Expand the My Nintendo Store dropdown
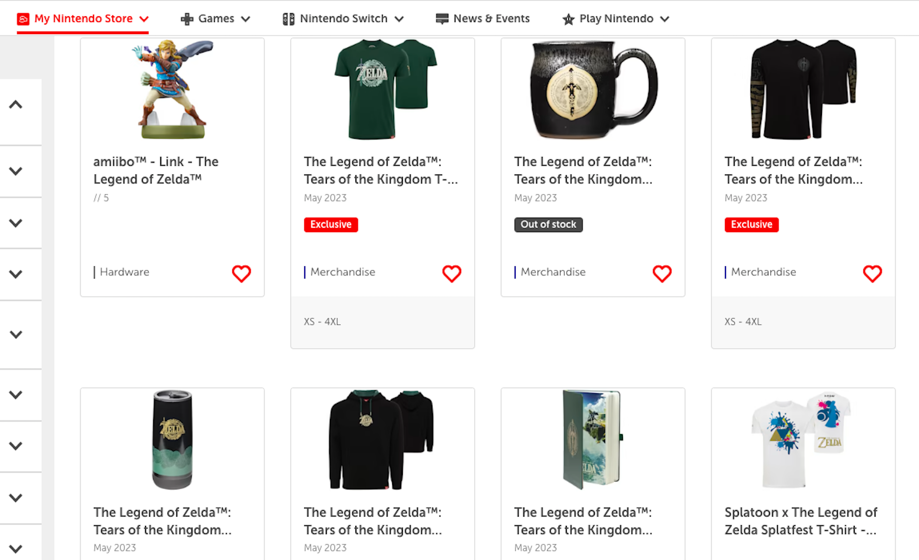 pyautogui.click(x=145, y=18)
